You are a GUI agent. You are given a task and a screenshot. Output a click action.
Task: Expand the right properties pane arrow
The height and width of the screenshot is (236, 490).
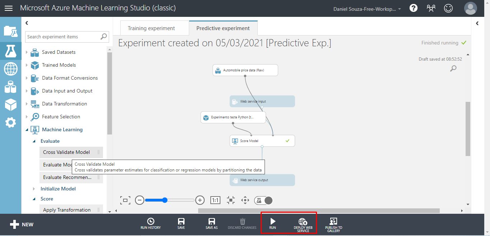(477, 23)
